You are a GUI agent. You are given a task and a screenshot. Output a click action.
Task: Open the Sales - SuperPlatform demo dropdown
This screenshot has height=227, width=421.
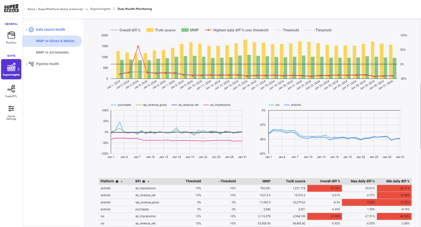pos(87,9)
